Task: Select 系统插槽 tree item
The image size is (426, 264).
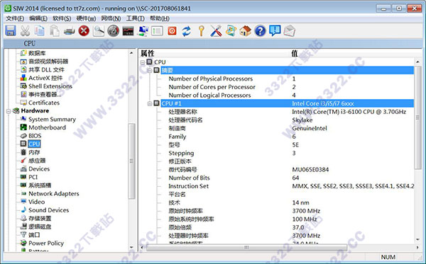Action: pos(40,185)
